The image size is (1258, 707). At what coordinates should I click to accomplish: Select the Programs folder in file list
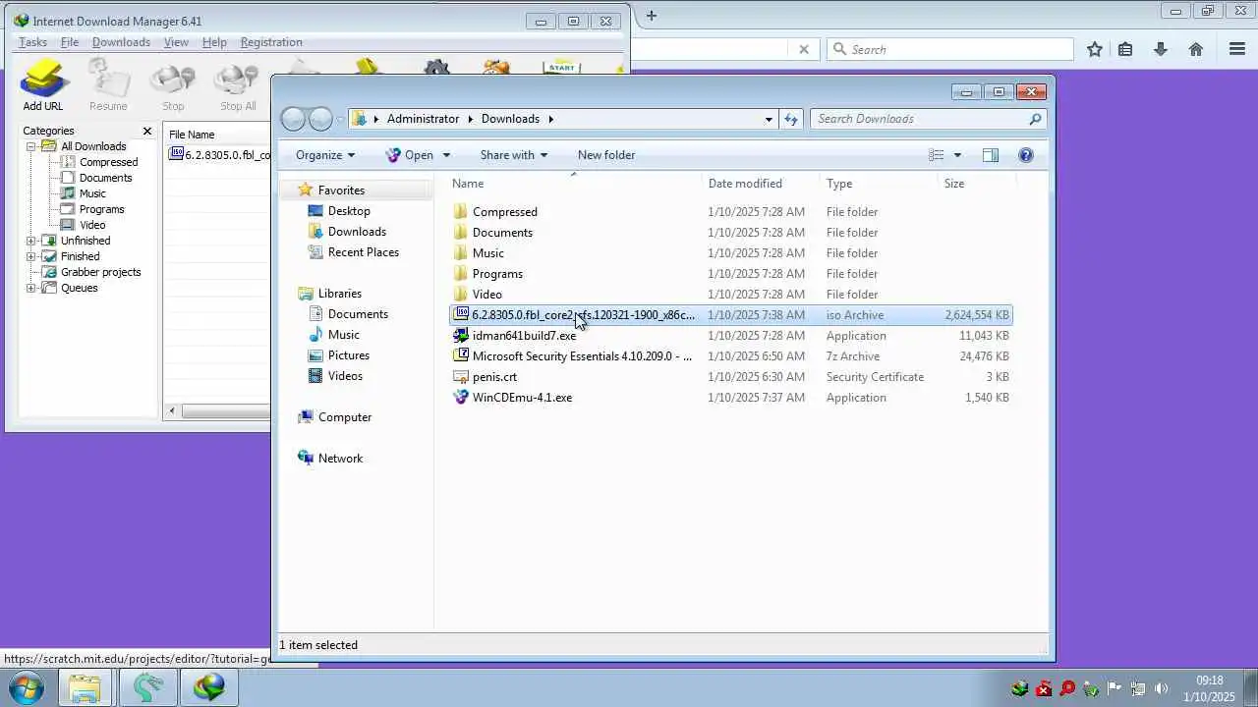497,274
